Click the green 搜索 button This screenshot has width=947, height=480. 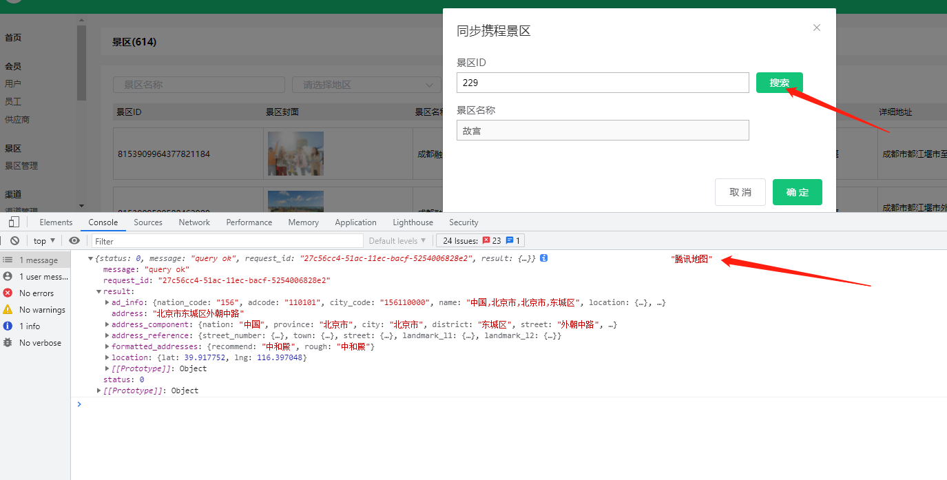780,83
